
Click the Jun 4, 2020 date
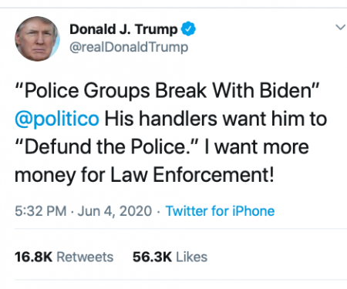coord(115,211)
